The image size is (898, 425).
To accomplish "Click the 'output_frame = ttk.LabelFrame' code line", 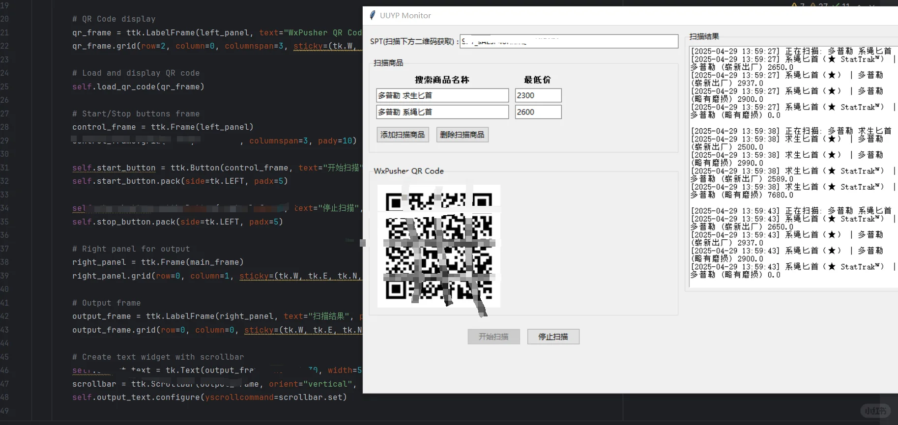I will coord(217,316).
